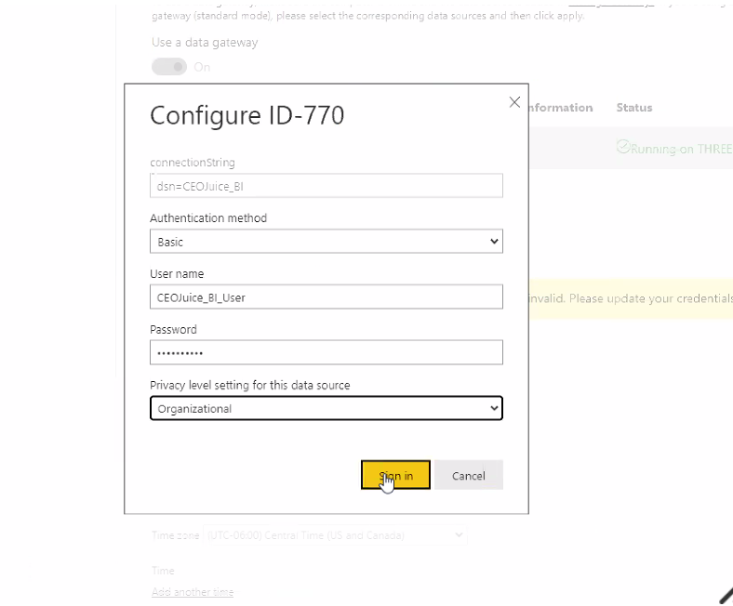Click the connectionString field dsn=CEOJuice_BI
733x606 pixels.
point(327,186)
